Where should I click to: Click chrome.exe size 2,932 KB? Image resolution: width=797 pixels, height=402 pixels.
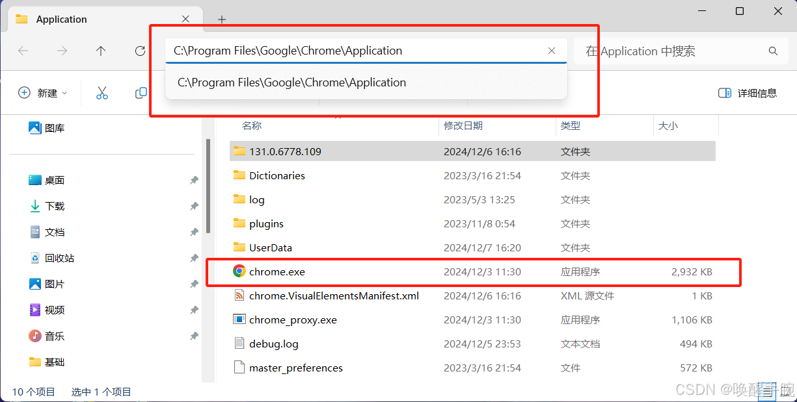(692, 271)
